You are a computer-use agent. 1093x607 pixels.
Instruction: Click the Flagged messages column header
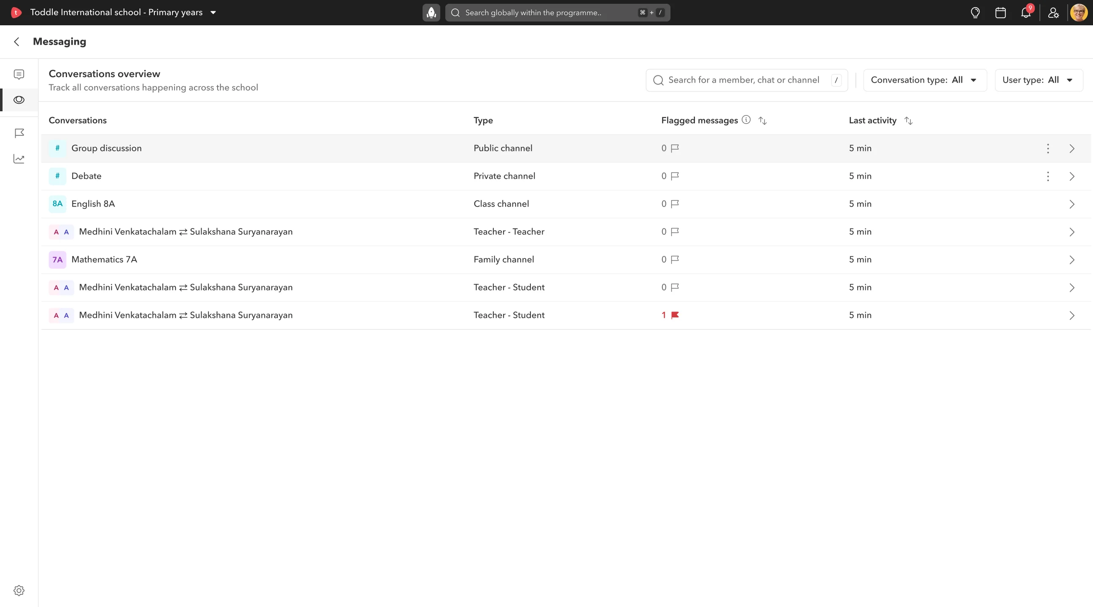click(699, 121)
